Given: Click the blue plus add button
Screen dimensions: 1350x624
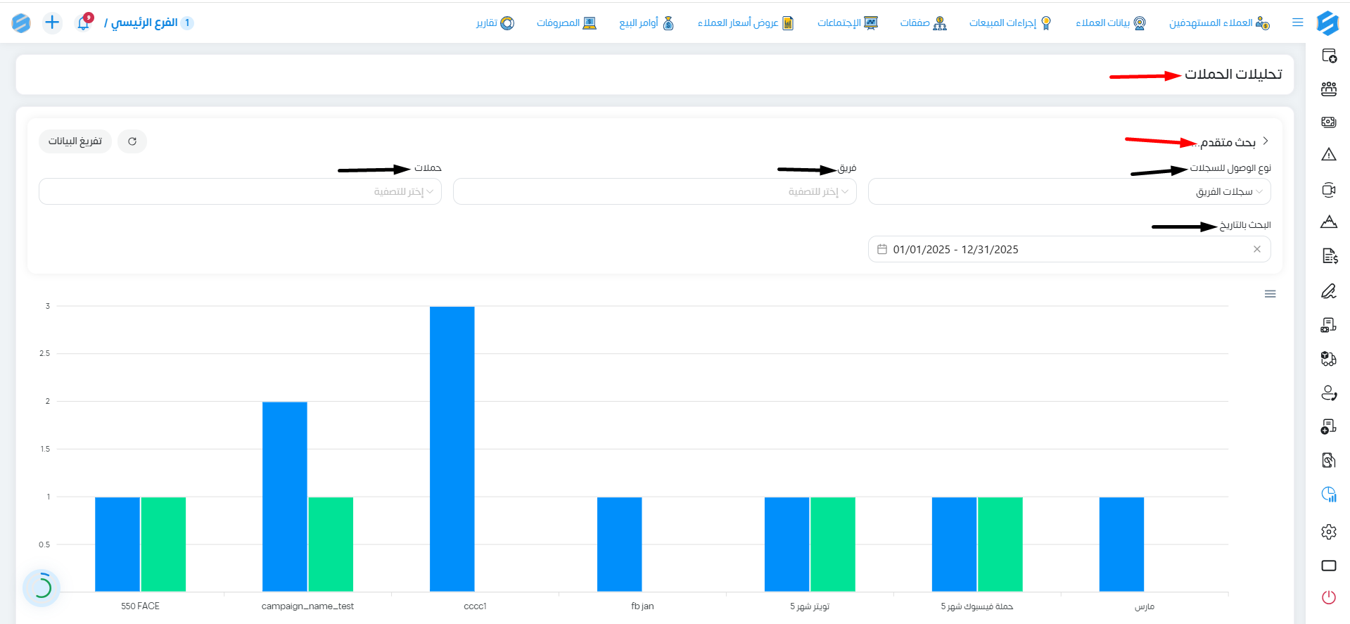Looking at the screenshot, I should (x=52, y=23).
